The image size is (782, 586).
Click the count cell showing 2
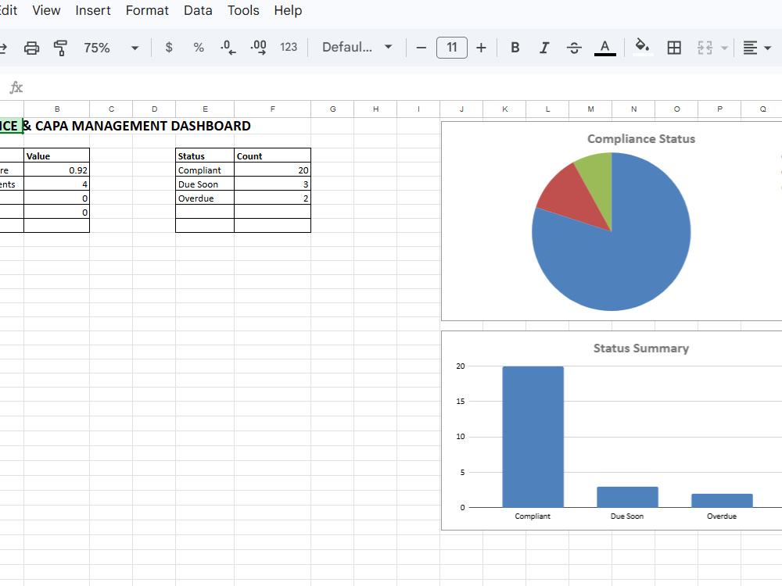(272, 198)
